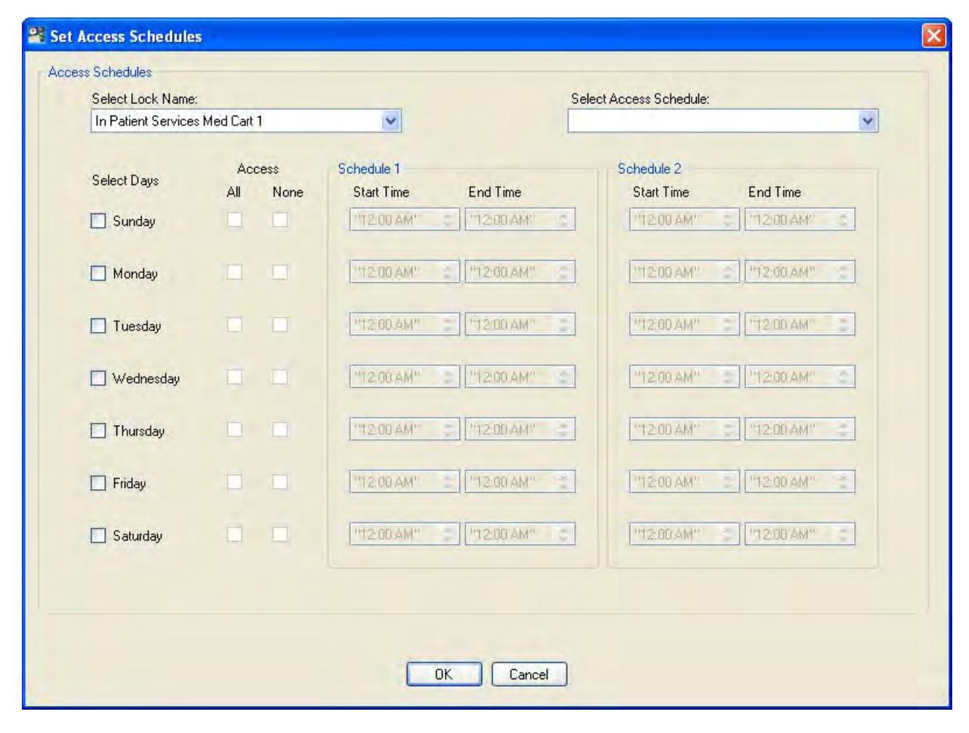The width and height of the screenshot is (969, 733).
Task: Click Schedule 1 Start Time spinner for Sunday
Action: pyautogui.click(x=448, y=220)
